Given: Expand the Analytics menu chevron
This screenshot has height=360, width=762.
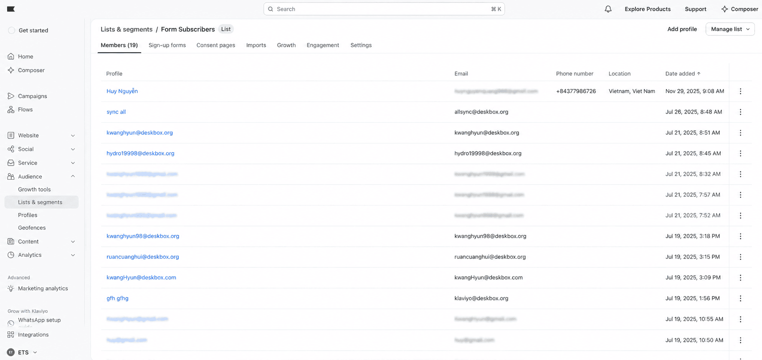Looking at the screenshot, I should click(x=73, y=255).
